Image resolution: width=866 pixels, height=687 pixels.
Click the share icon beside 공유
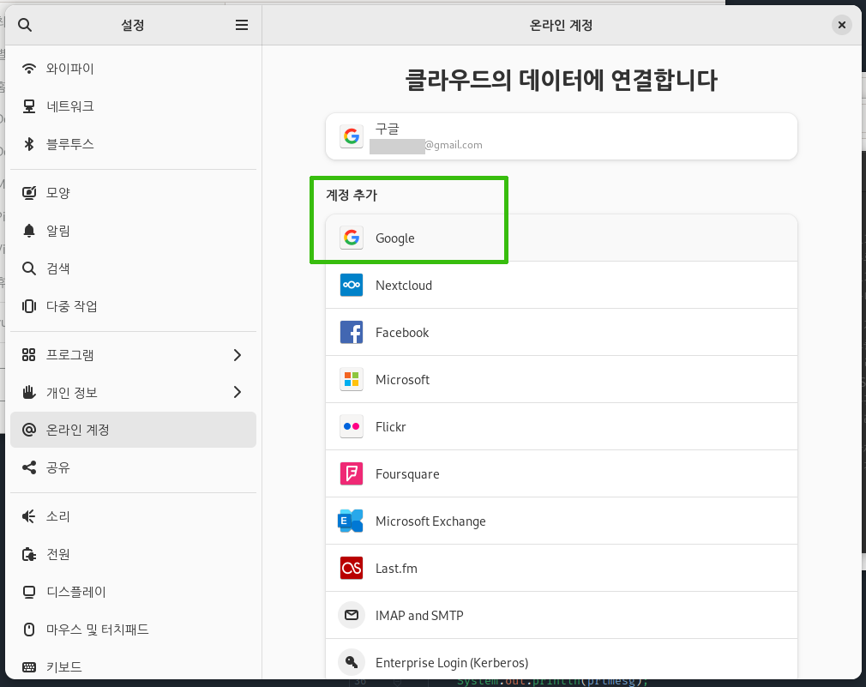tap(28, 467)
